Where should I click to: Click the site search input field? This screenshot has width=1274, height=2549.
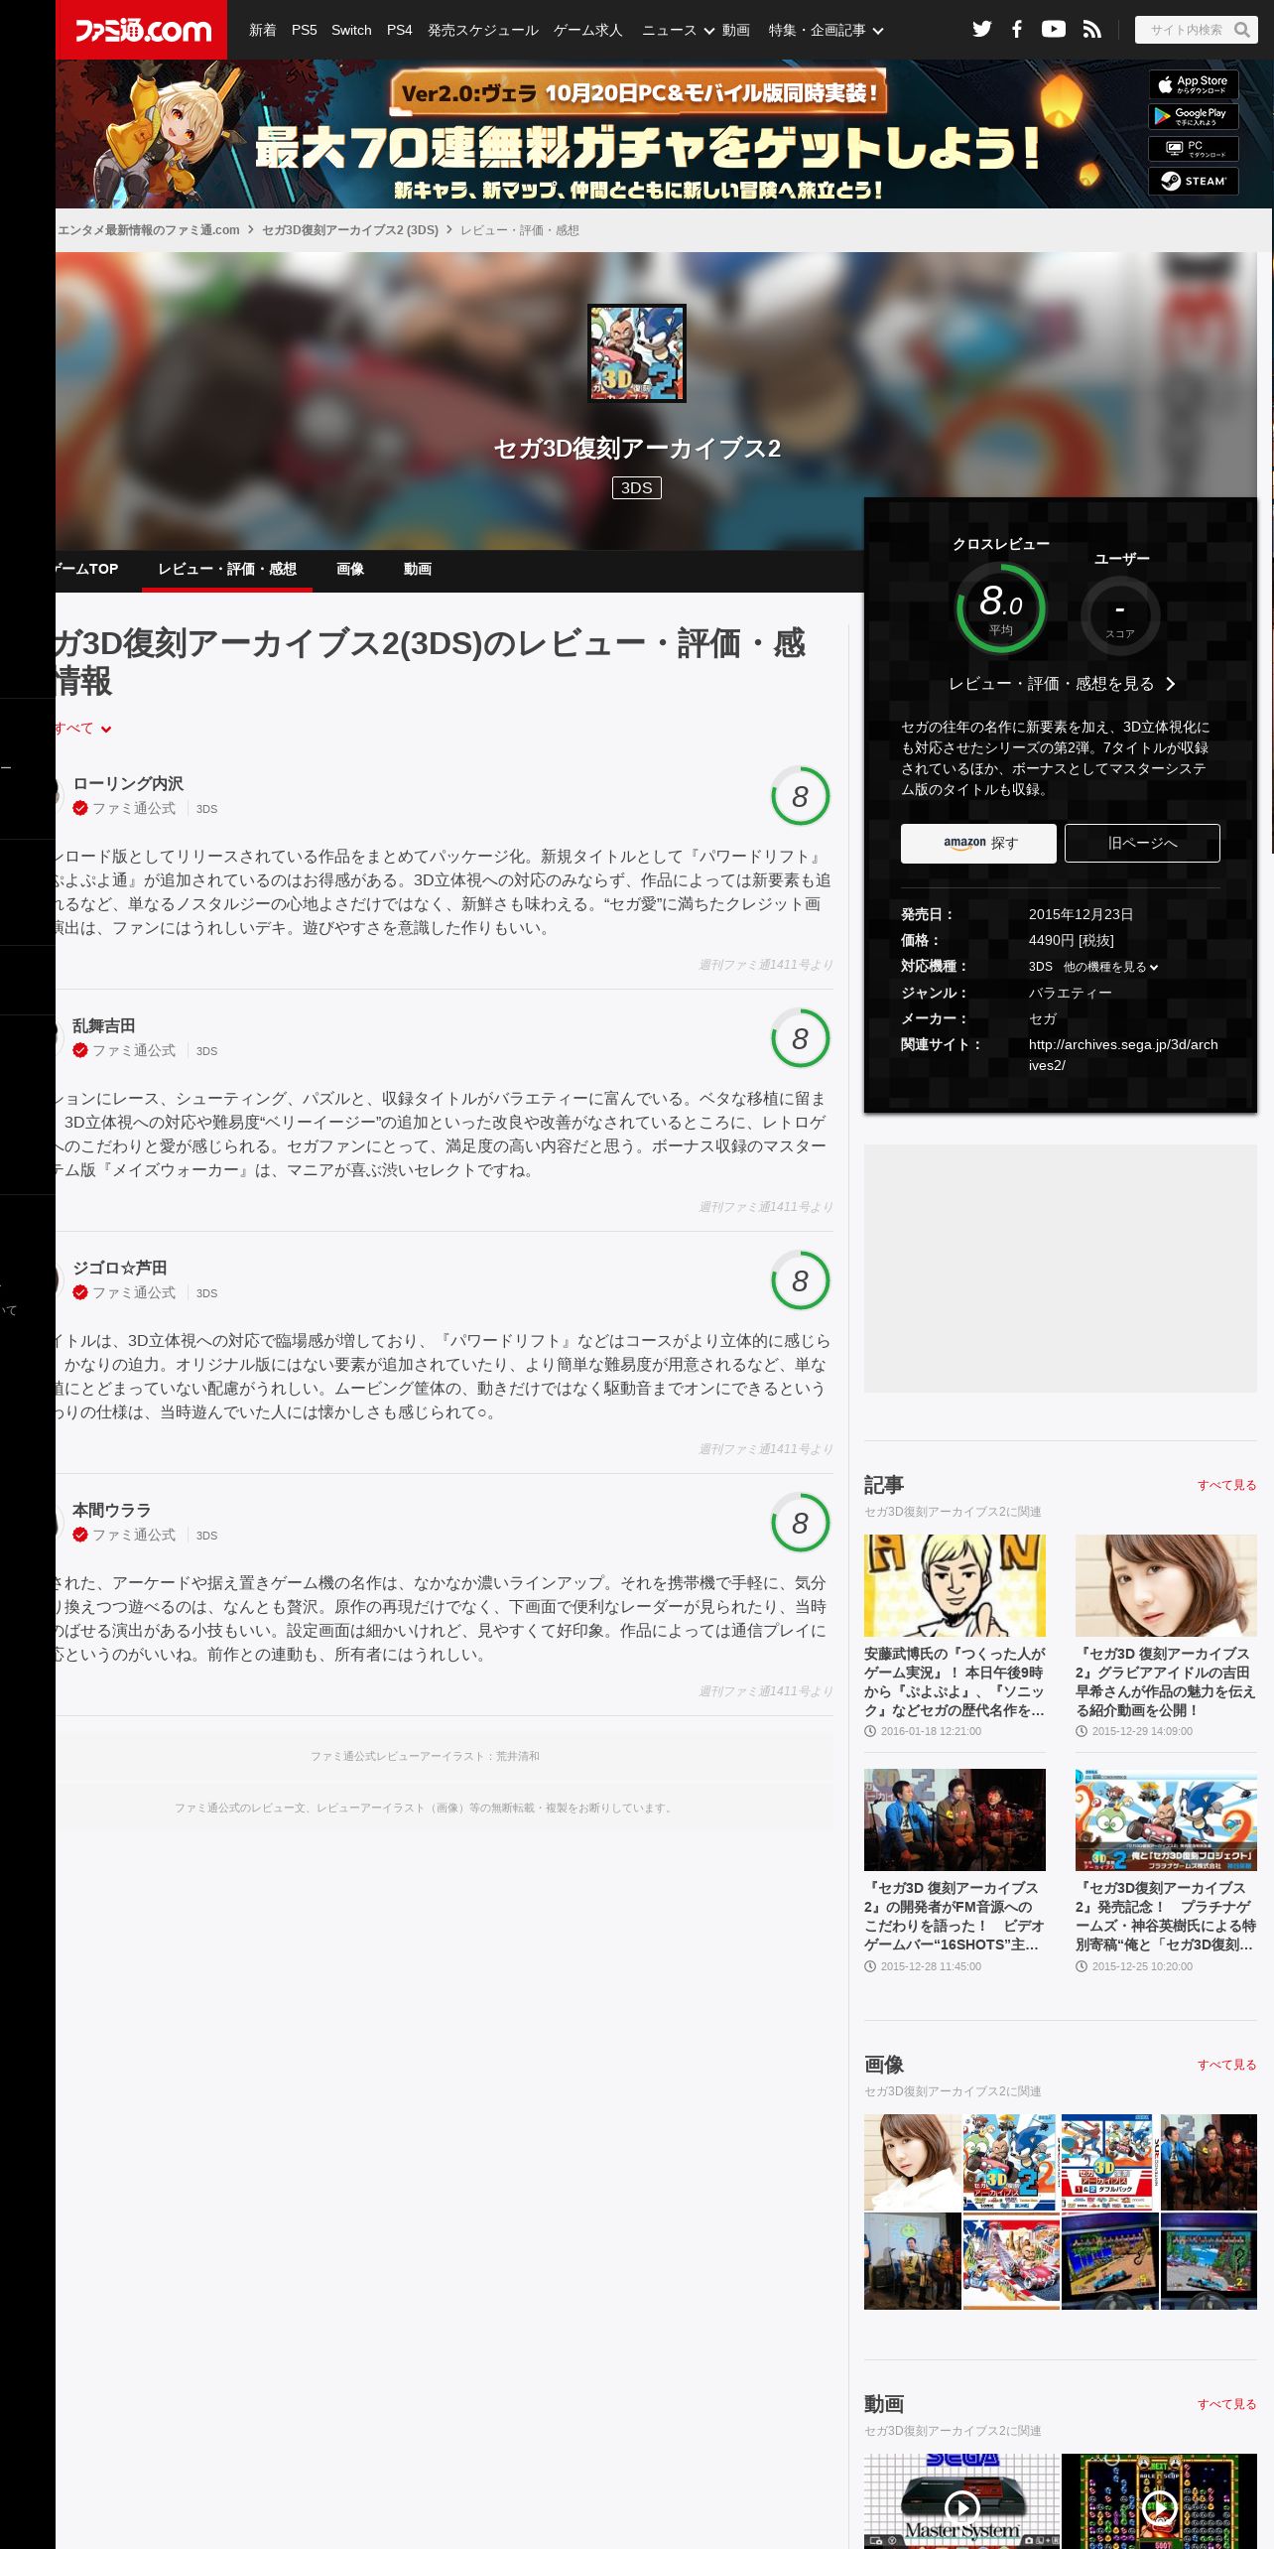coord(1184,30)
